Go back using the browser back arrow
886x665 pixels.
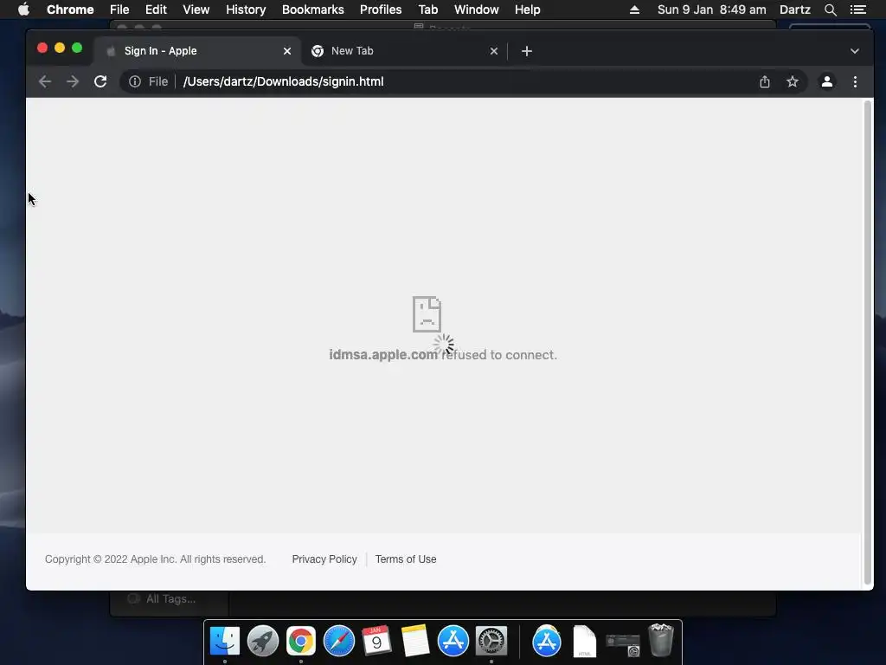[45, 81]
